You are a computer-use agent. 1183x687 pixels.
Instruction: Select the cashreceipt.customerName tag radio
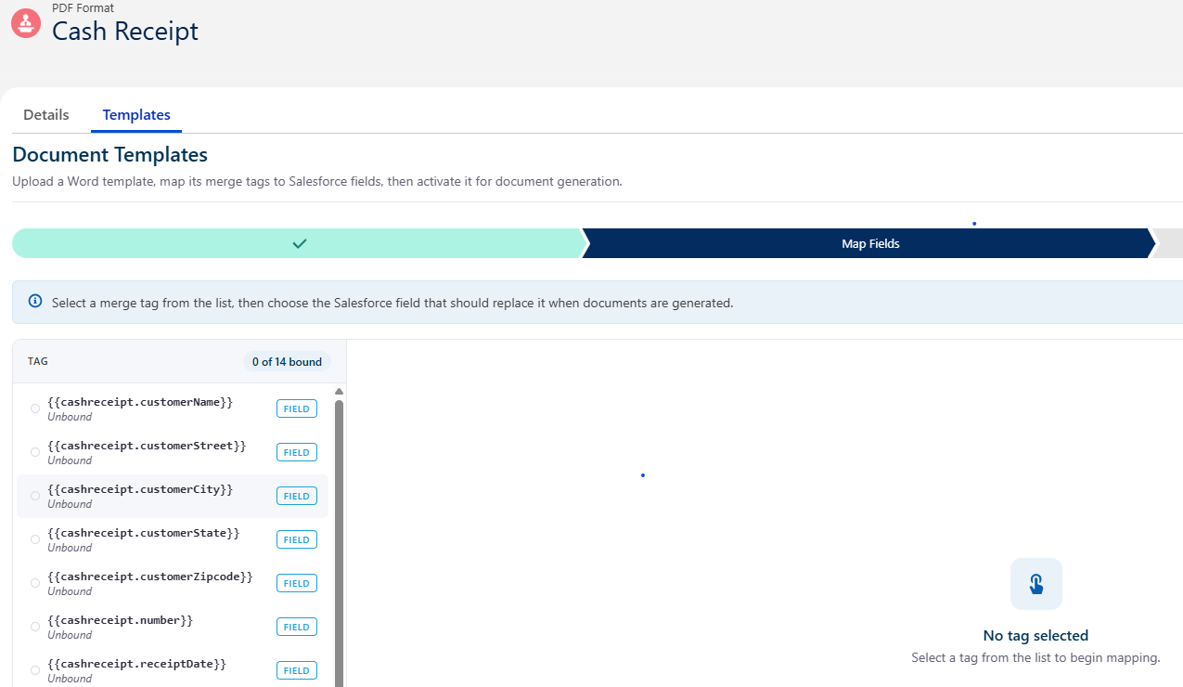point(35,408)
